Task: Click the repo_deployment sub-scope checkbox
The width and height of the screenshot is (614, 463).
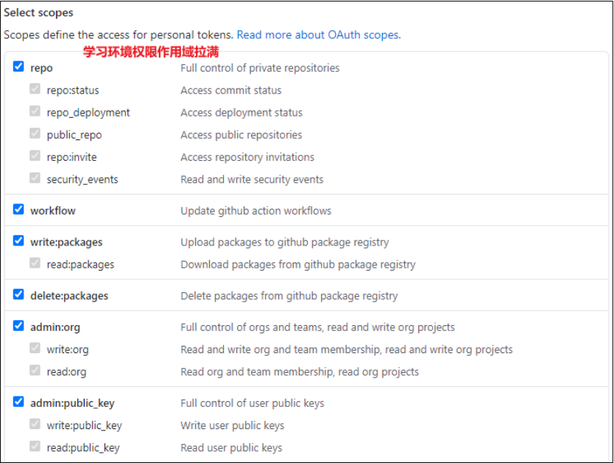Action: 35,111
